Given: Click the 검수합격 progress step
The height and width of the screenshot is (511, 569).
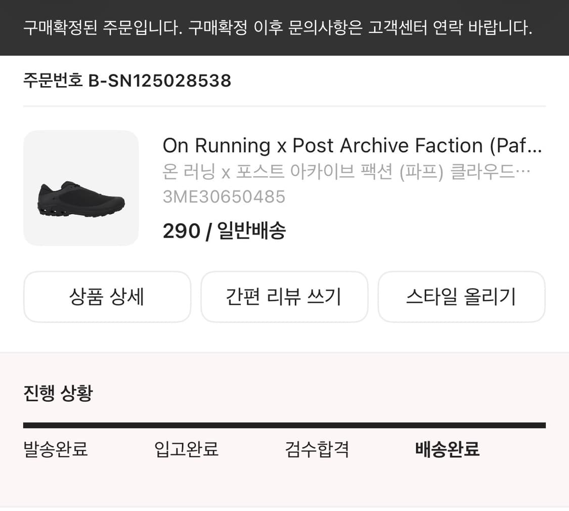Looking at the screenshot, I should tap(316, 449).
